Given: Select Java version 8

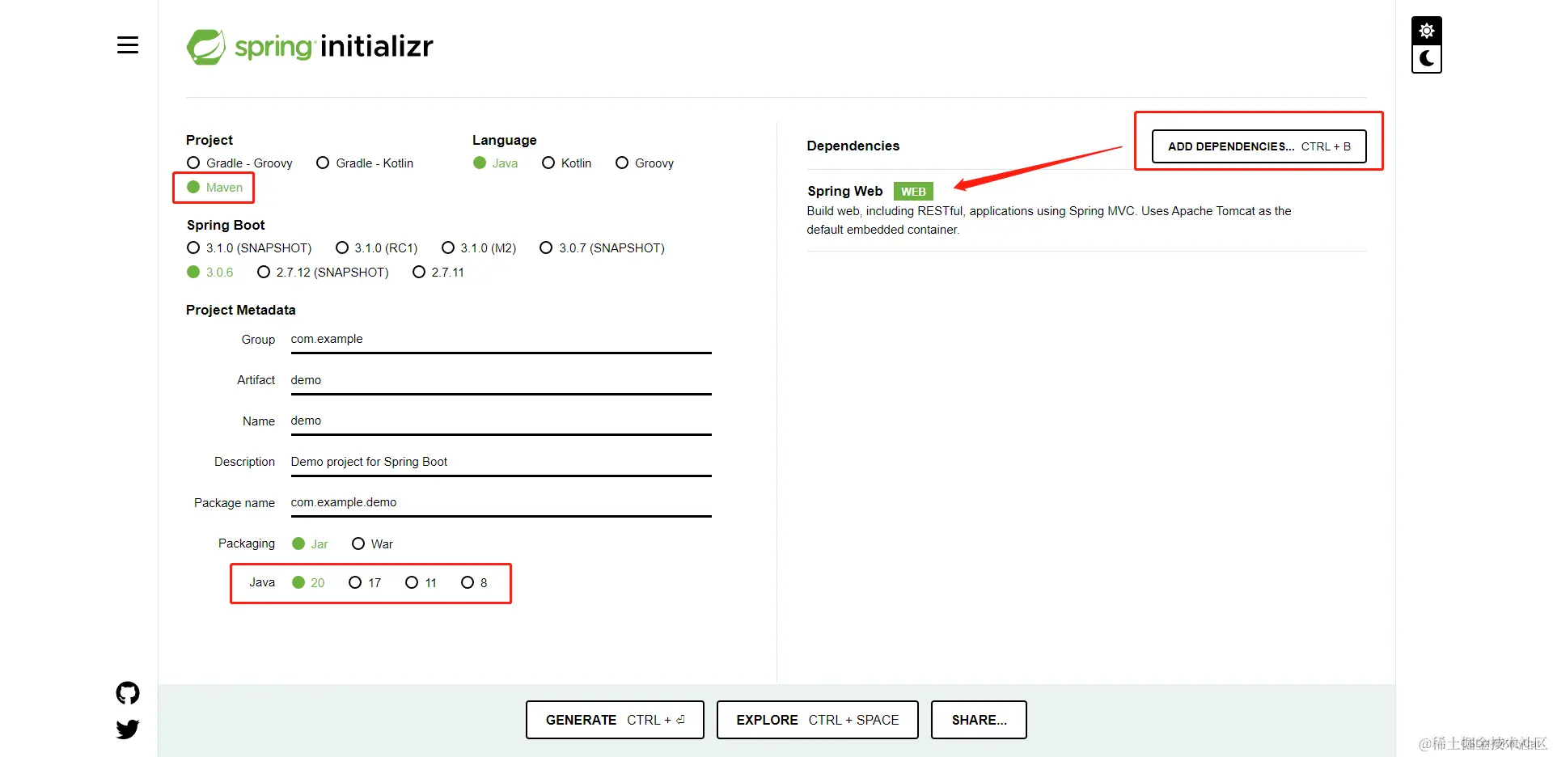Looking at the screenshot, I should coord(474,583).
